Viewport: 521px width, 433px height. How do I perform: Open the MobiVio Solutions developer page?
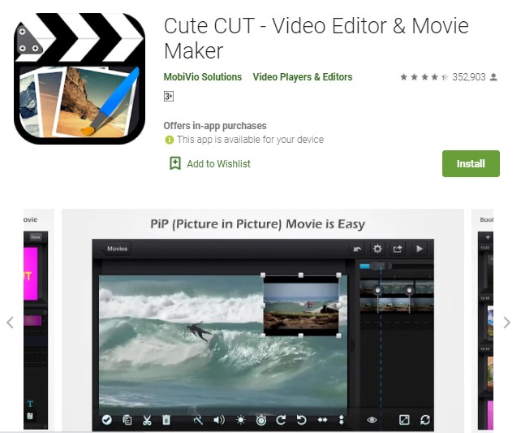pyautogui.click(x=203, y=77)
